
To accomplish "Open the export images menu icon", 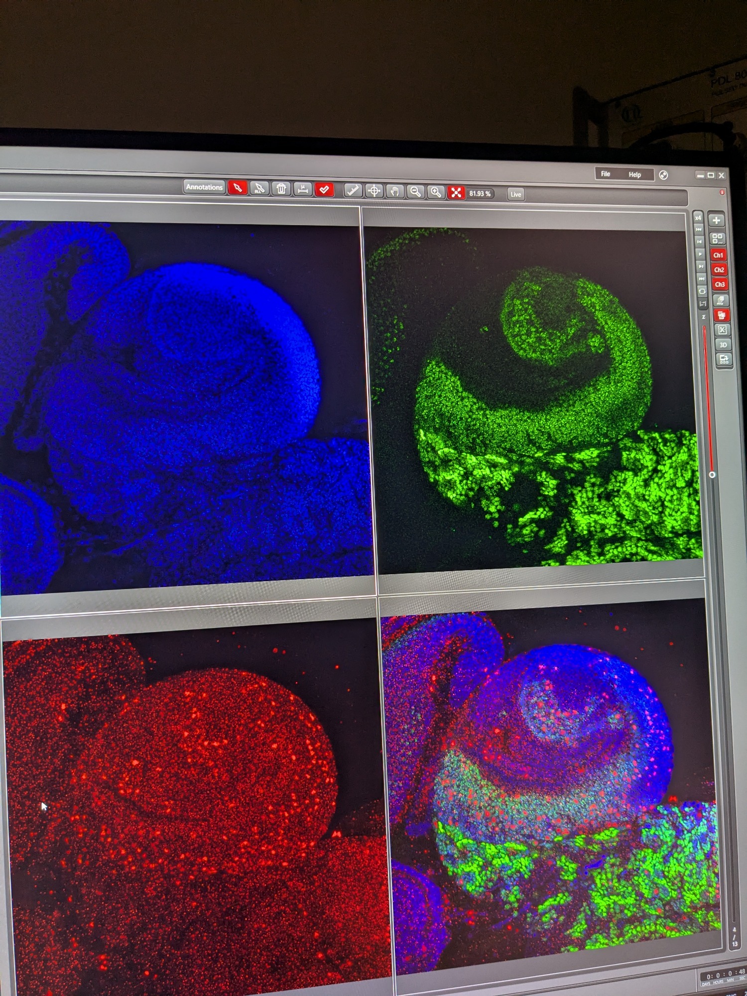I will 724,359.
